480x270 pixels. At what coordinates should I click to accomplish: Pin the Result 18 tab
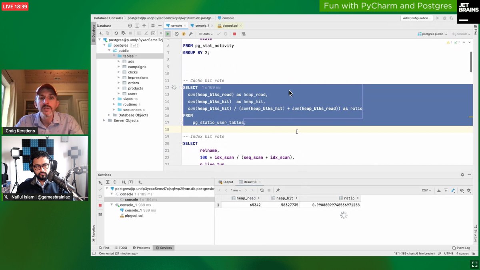pos(278,190)
